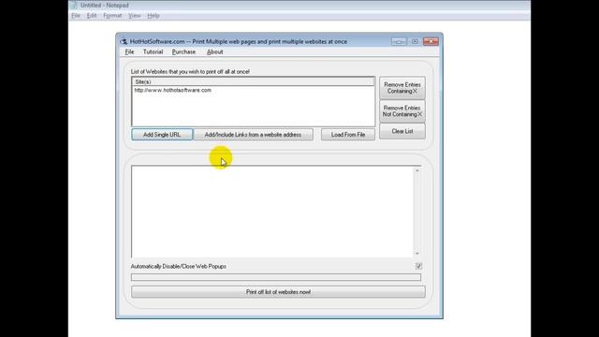Open the Help menu in Notepad
The width and height of the screenshot is (599, 337).
153,16
